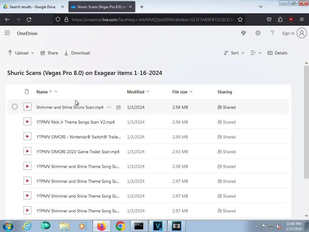309x232 pixels.
Task: Click the uBlock Origin extension icon
Action: [291, 19]
